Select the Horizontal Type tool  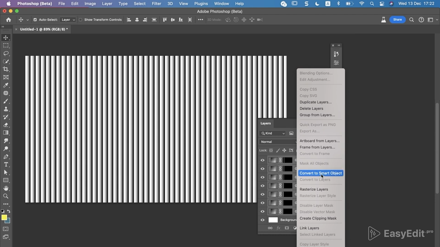[6, 165]
